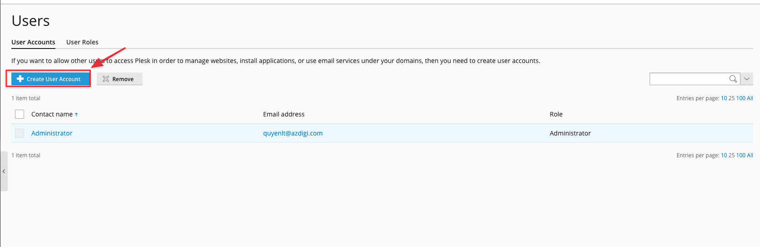Focus the user search input field
Viewport: 760px width, 247px height.
click(x=688, y=79)
